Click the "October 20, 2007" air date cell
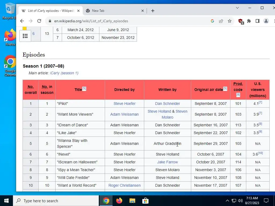 pos(211,162)
